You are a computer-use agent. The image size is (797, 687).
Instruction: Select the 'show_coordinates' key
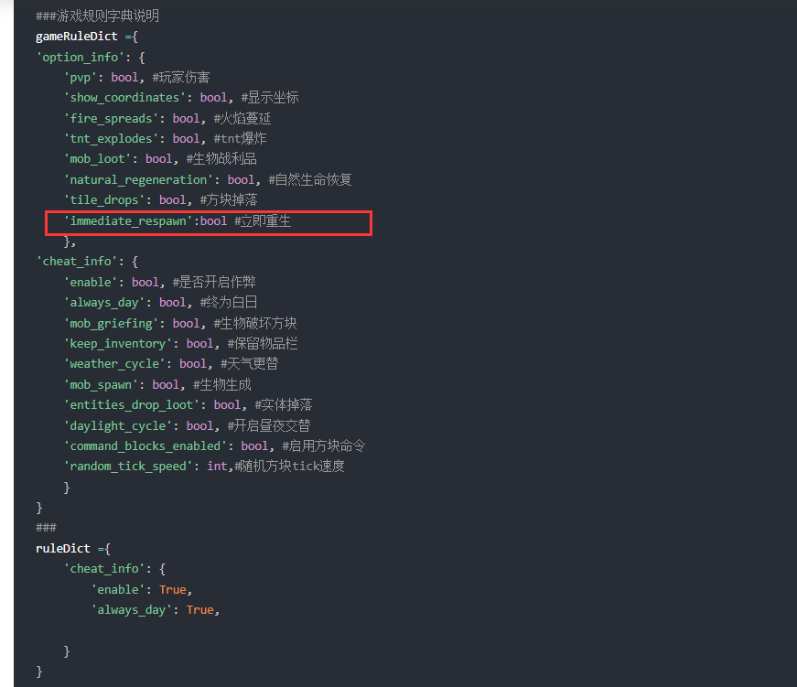click(124, 98)
